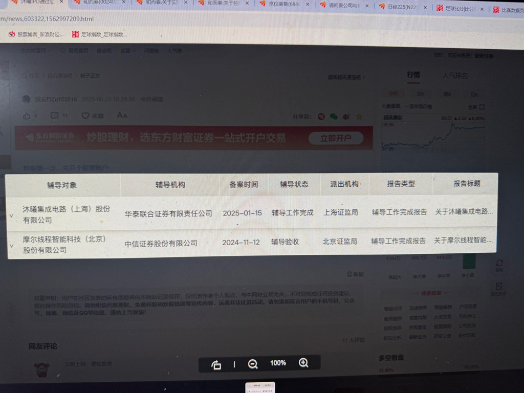The height and width of the screenshot is (393, 524).
Task: Close the 沐曦IPO browser tab
Action: point(61,2)
